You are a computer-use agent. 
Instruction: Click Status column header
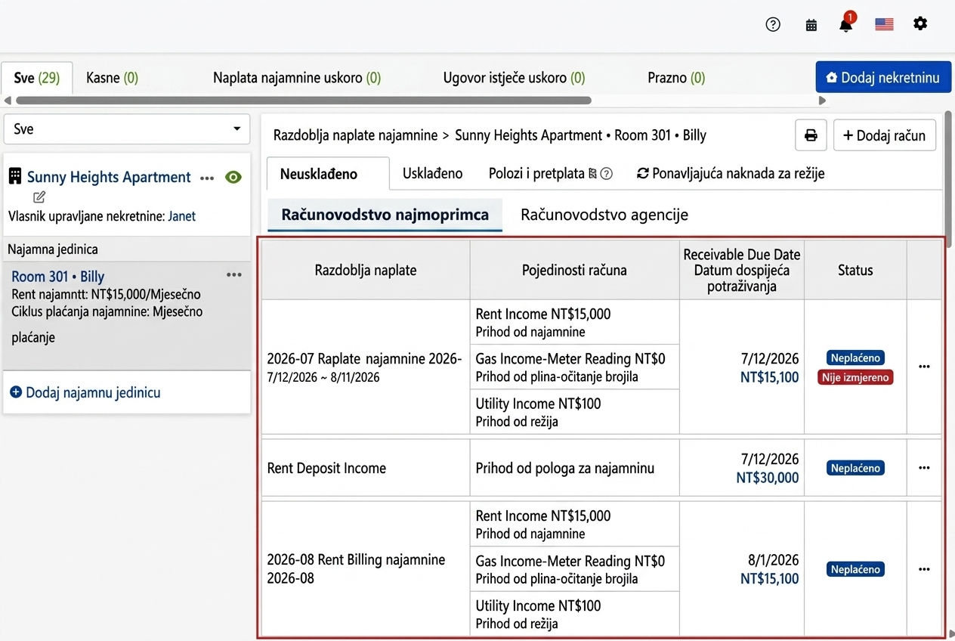pyautogui.click(x=855, y=270)
